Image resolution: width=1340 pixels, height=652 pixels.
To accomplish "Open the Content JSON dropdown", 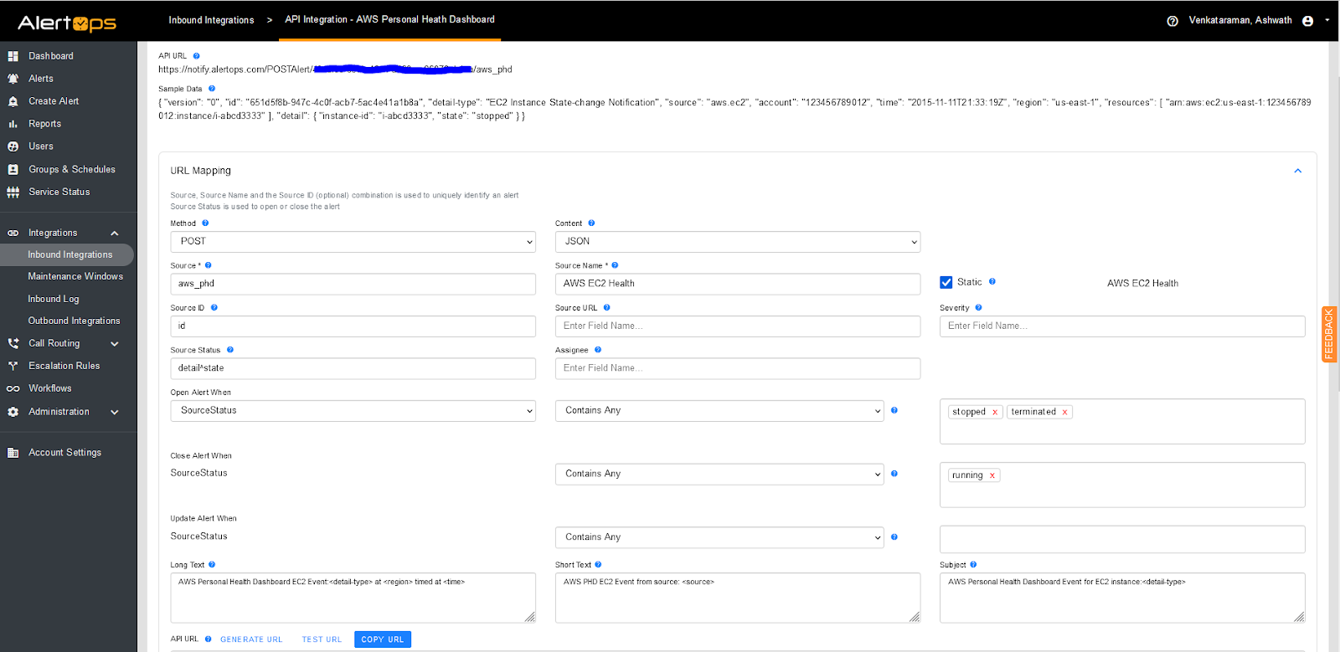I will pos(737,242).
